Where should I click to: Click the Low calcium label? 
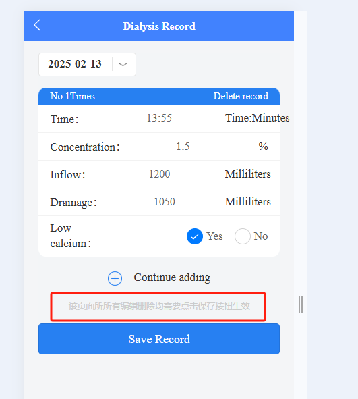coord(70,236)
